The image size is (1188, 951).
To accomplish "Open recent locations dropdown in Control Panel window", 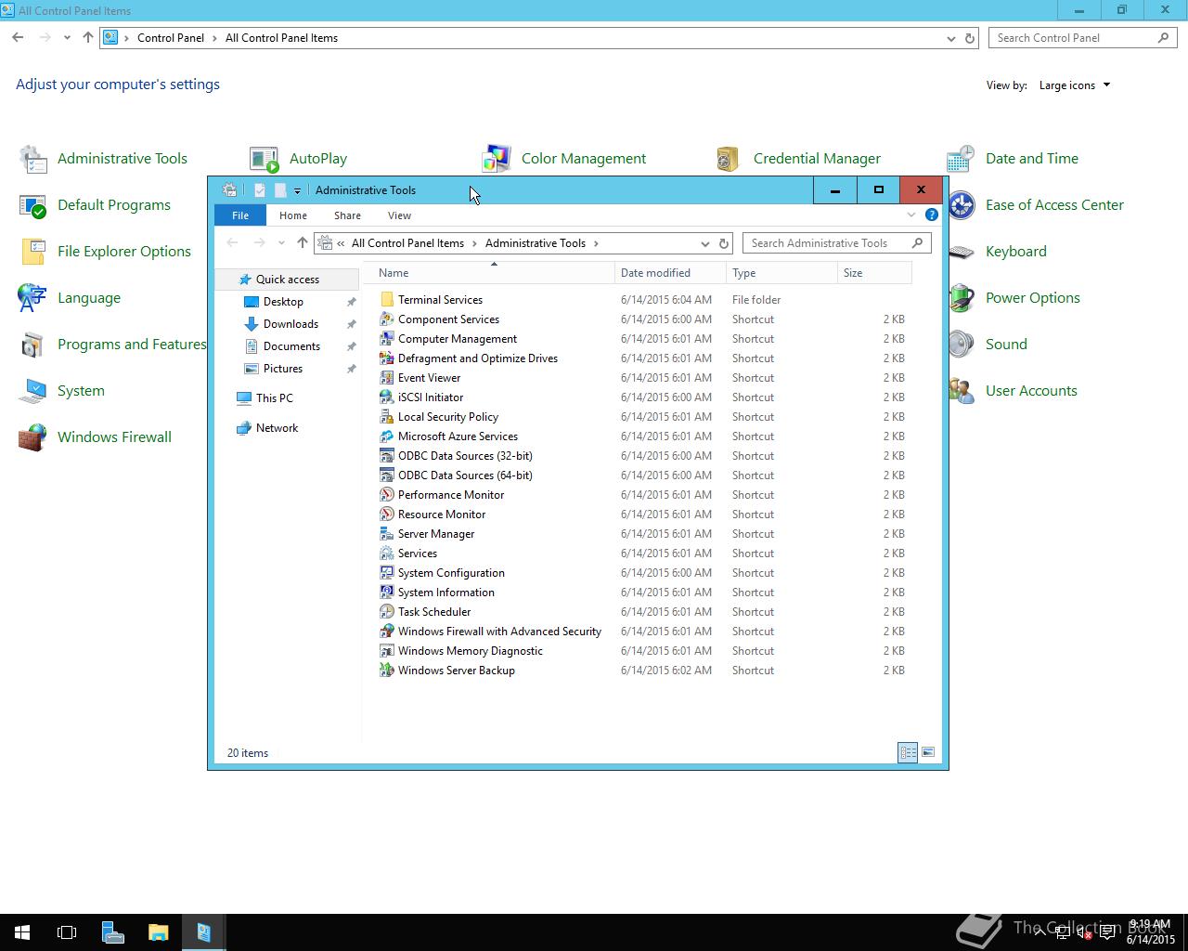I will (67, 38).
